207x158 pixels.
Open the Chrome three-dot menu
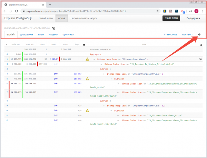click(203, 11)
